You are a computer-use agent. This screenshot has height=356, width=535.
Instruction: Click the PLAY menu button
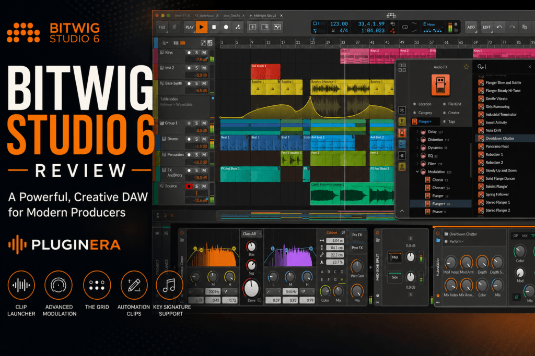click(190, 27)
